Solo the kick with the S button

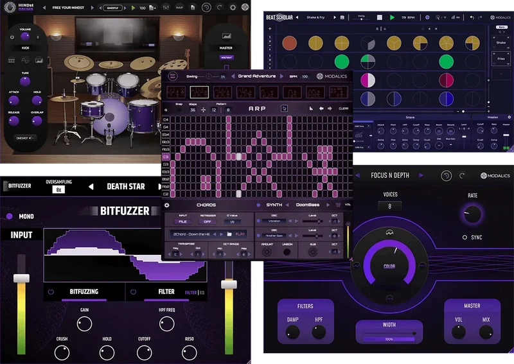tap(38, 37)
